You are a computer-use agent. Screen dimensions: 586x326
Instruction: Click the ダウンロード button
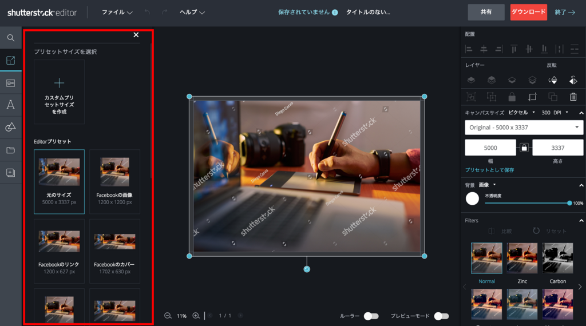point(528,13)
